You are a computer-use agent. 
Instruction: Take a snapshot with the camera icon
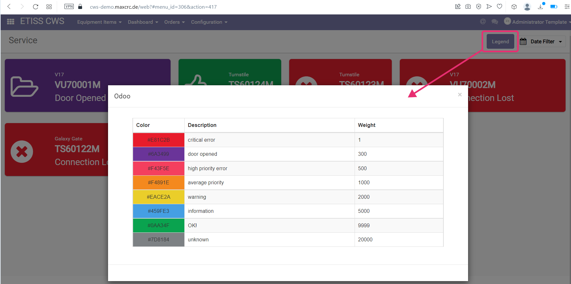pos(468,6)
